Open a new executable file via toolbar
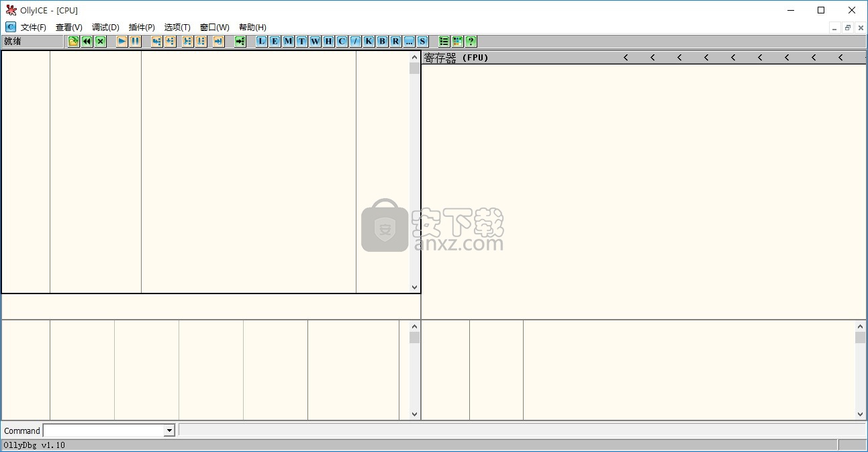Viewport: 868px width, 452px height. click(x=74, y=42)
